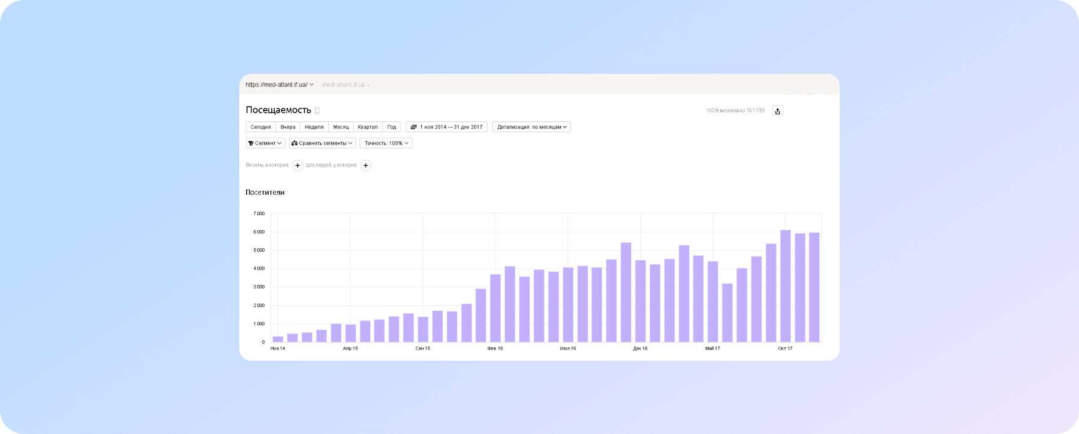1079x434 pixels.
Task: Click the bookmark icon next to Посещаемость
Action: (x=317, y=111)
